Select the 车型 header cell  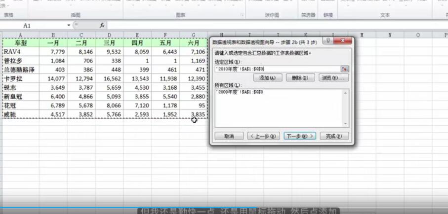coord(20,43)
